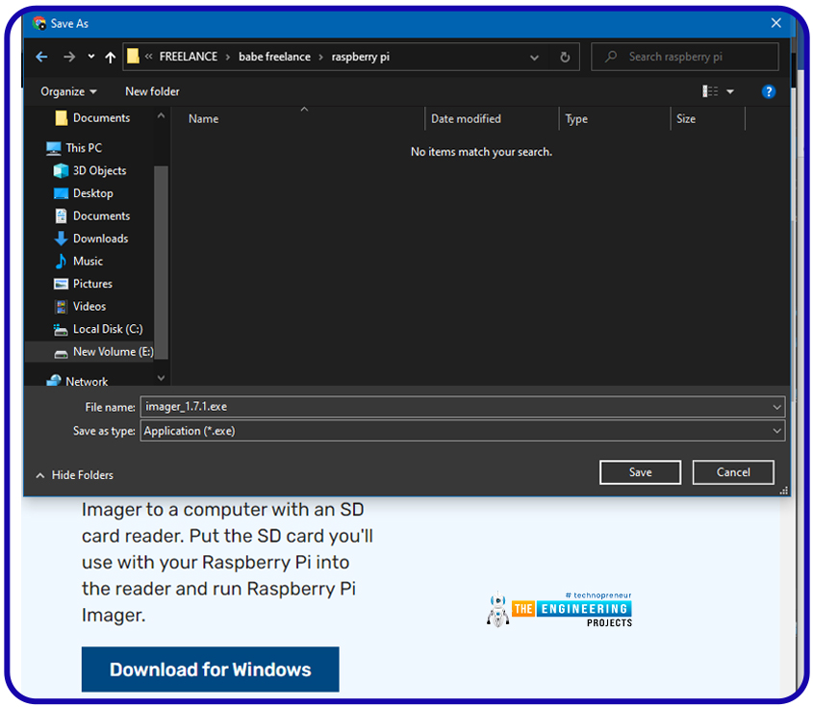The image size is (813, 707).
Task: Open recent locations dropdown arrow
Action: point(91,57)
